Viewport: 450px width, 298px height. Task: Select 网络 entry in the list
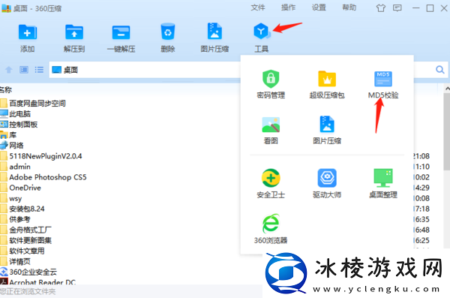click(12, 146)
